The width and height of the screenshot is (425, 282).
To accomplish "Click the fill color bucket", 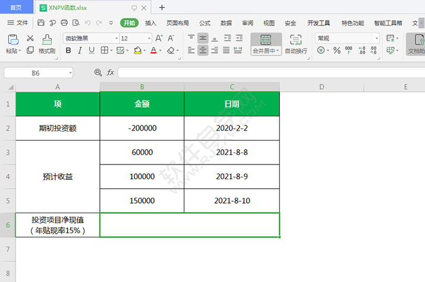I will click(x=138, y=50).
